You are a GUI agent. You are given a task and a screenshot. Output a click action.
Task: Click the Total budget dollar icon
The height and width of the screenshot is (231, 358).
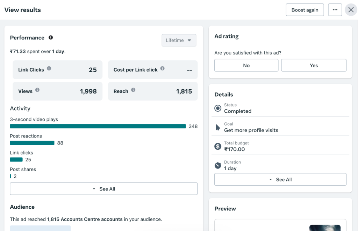point(218,146)
